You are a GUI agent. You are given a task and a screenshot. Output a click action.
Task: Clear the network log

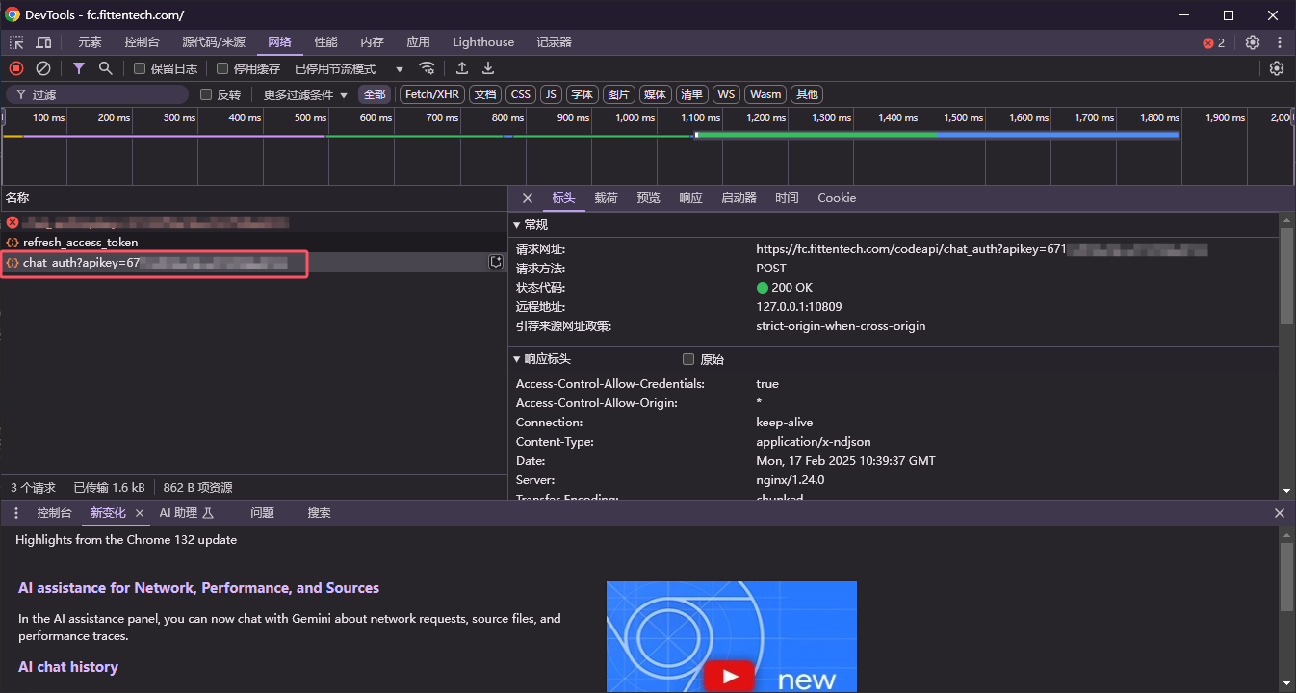coord(43,68)
